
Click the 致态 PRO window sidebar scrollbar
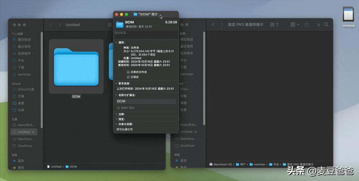204,79
